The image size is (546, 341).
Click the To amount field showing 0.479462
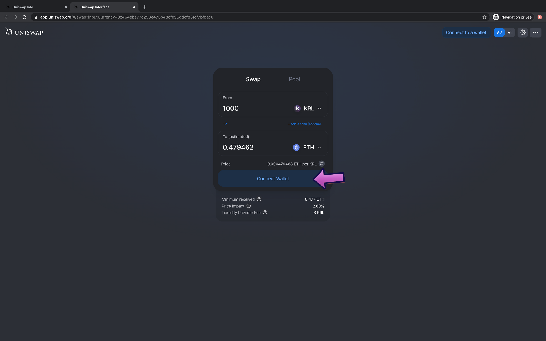[x=256, y=148]
